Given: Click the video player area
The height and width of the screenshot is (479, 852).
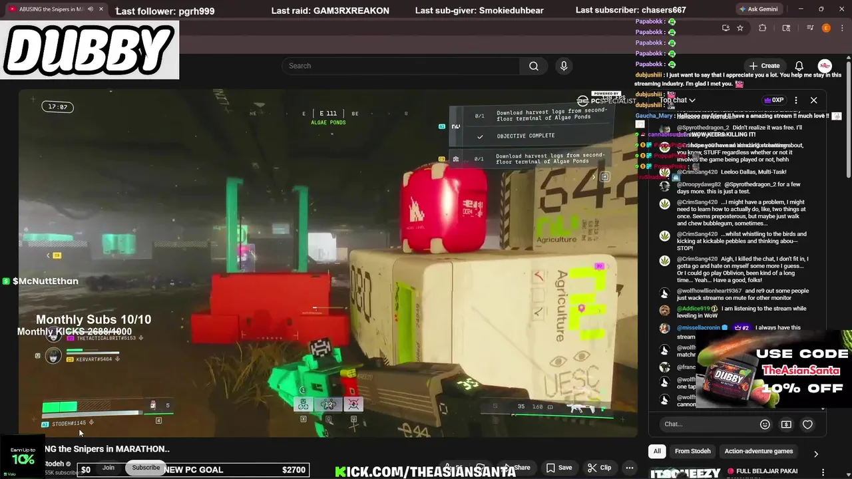Looking at the screenshot, I should point(327,263).
